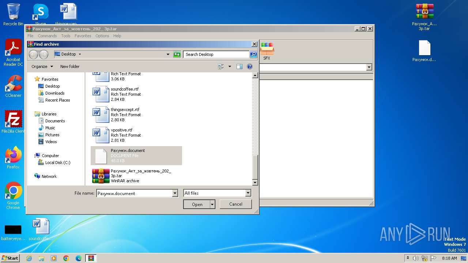Select the vpositive.rtf file icon
468x263 pixels.
101,135
